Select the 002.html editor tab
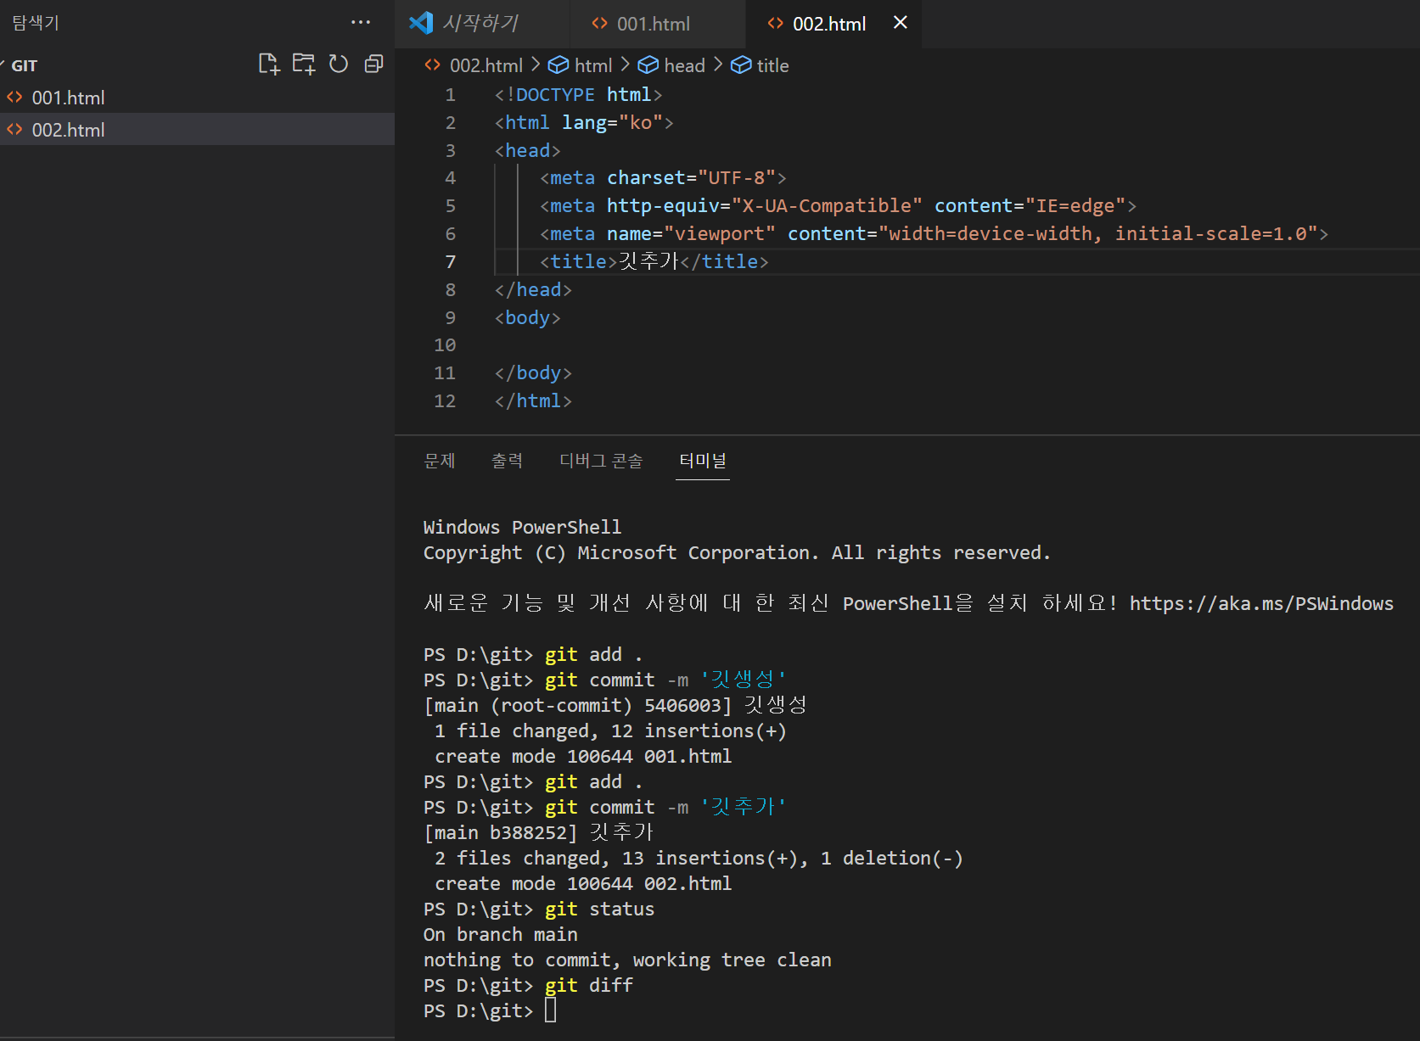The width and height of the screenshot is (1420, 1041). click(829, 24)
